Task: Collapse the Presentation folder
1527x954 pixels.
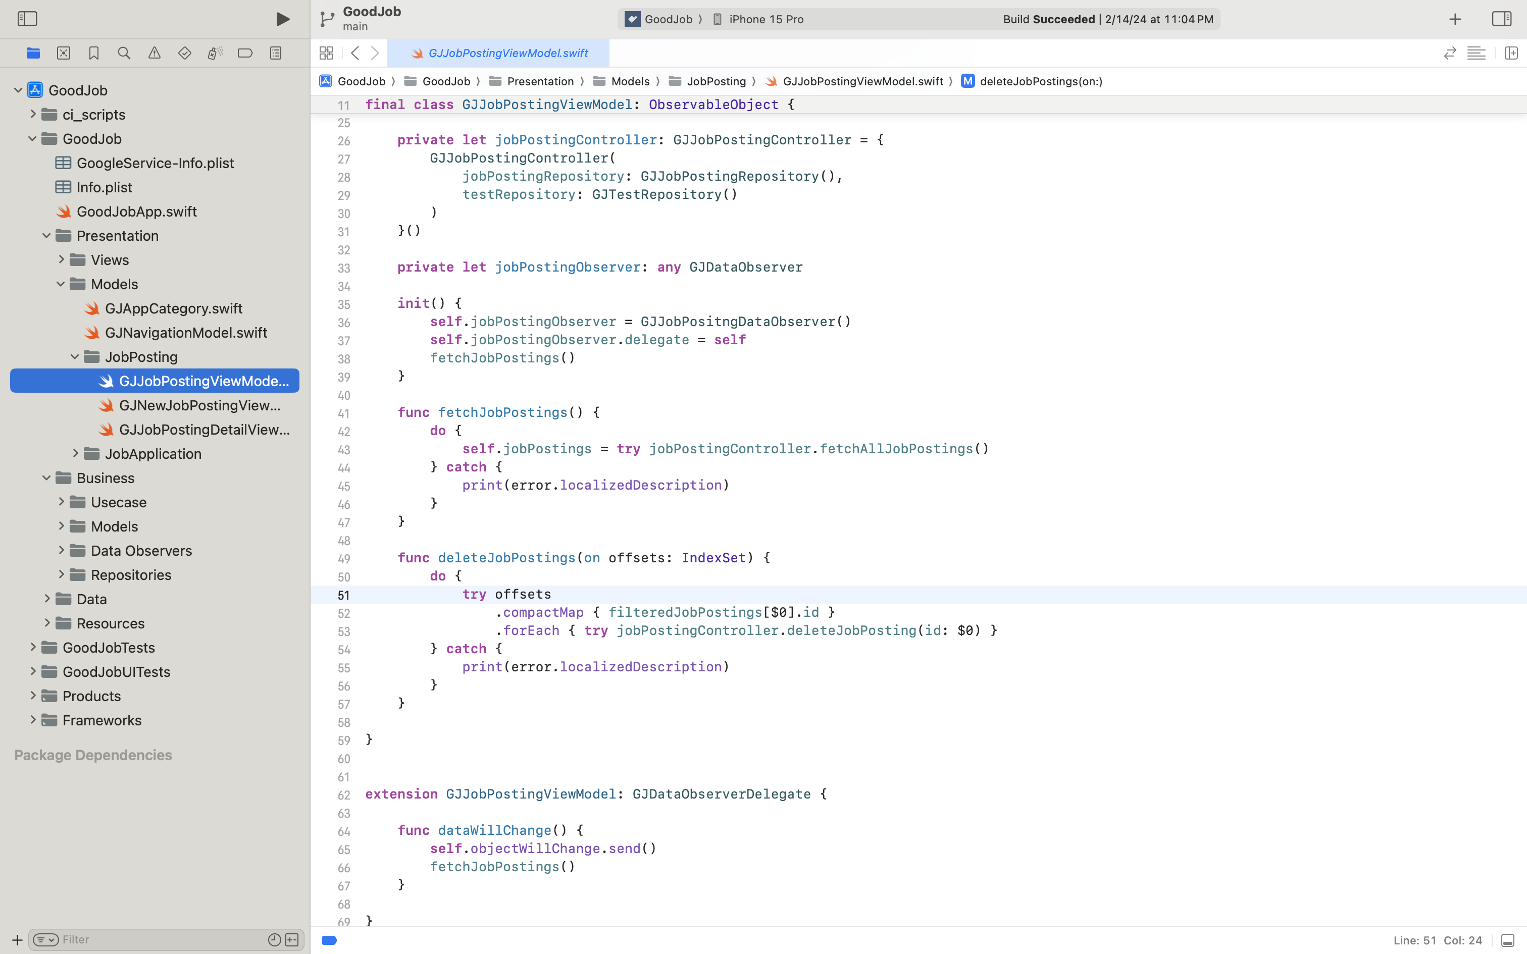Action: [x=46, y=235]
